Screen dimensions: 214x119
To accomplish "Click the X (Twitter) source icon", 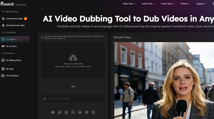I will pyautogui.click(x=73, y=113).
